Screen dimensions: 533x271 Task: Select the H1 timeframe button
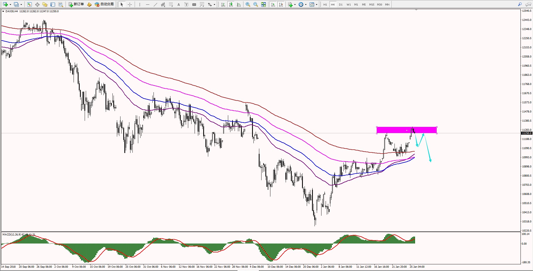coord(325,4)
